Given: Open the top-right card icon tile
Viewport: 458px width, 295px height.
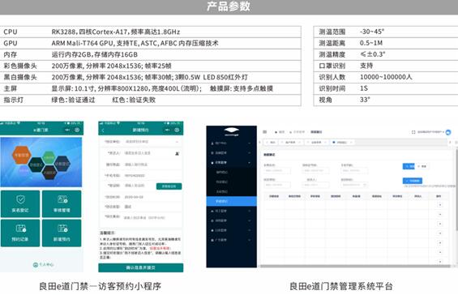Looking at the screenshot, I should coord(62,203).
